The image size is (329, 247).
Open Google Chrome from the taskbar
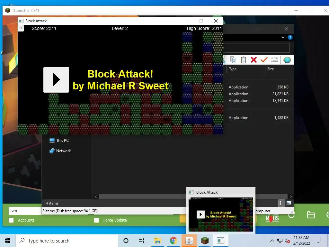pos(173,241)
